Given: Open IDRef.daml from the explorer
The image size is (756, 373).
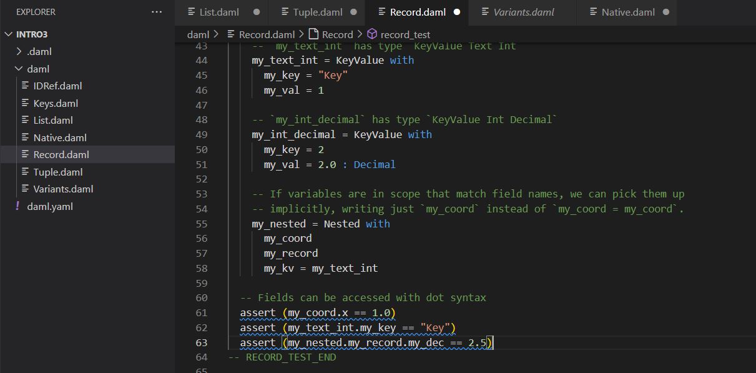Looking at the screenshot, I should [x=57, y=86].
